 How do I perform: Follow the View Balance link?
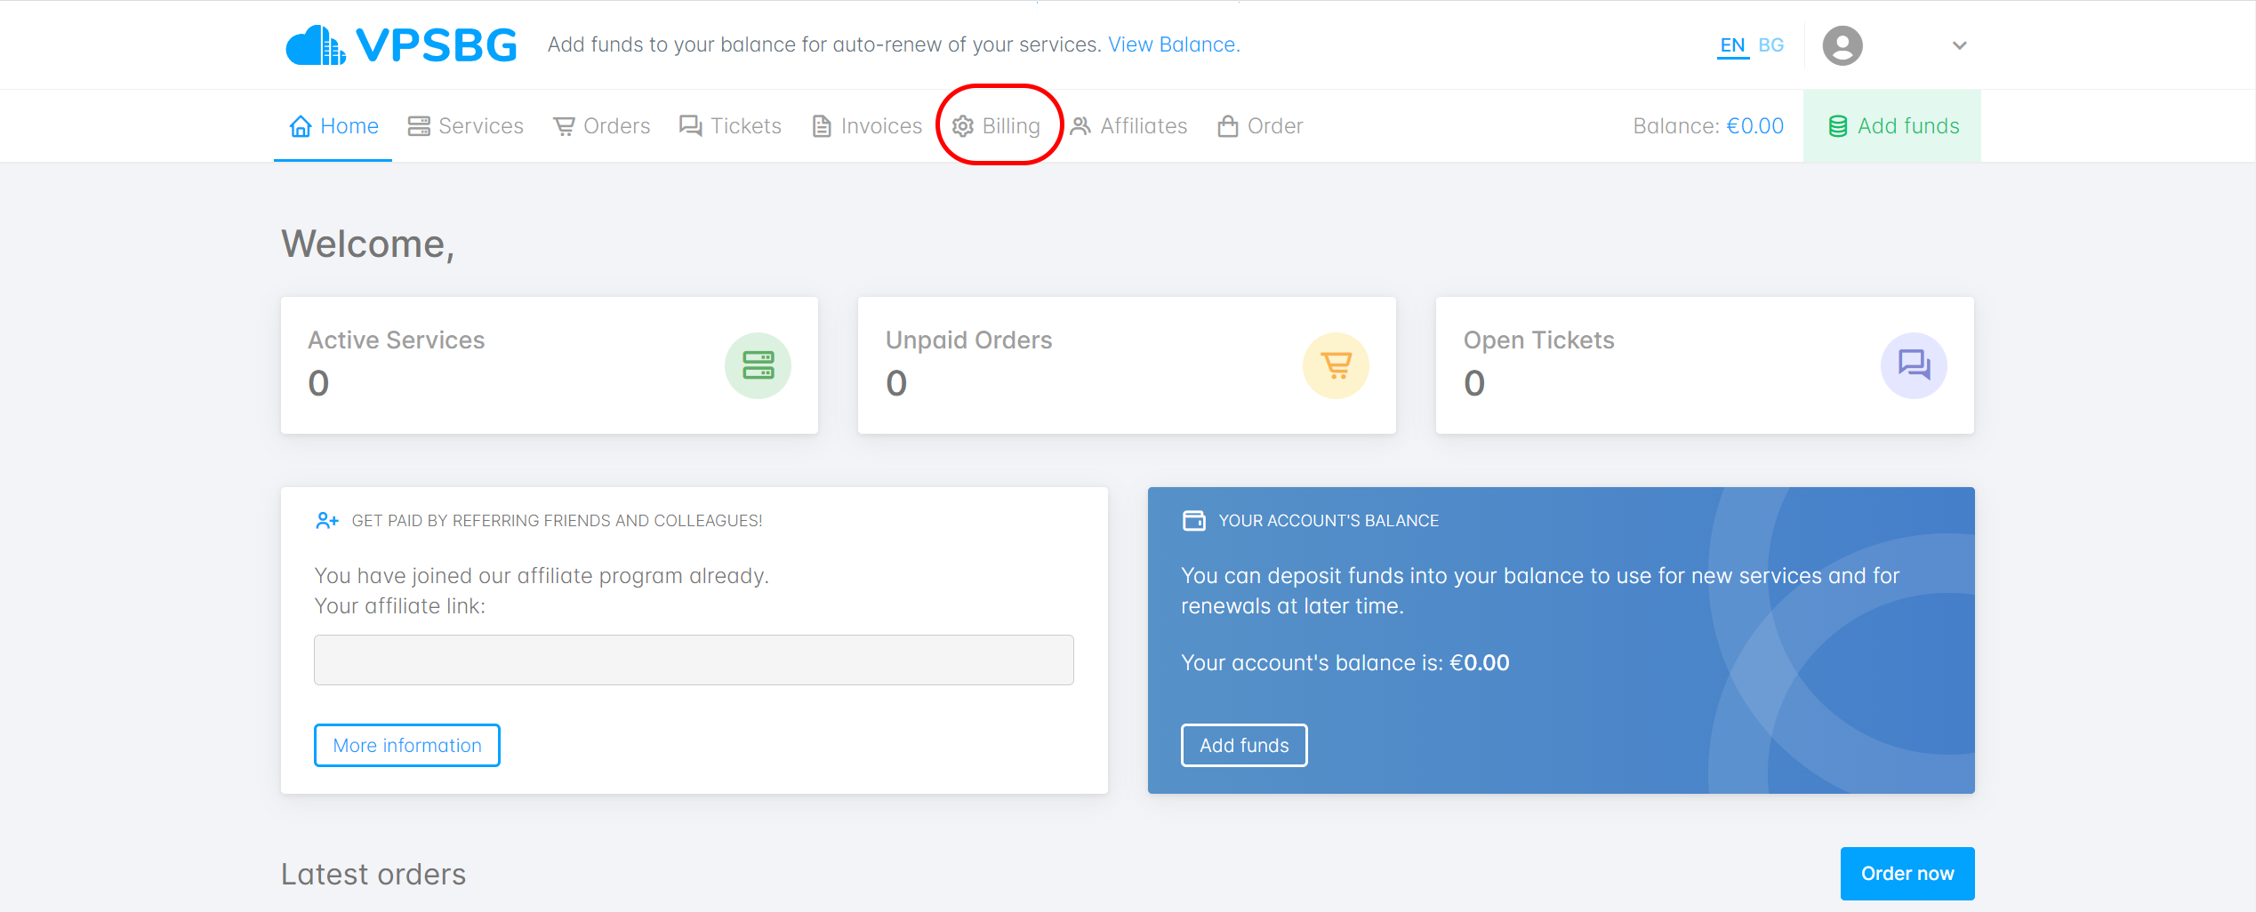(x=1174, y=44)
